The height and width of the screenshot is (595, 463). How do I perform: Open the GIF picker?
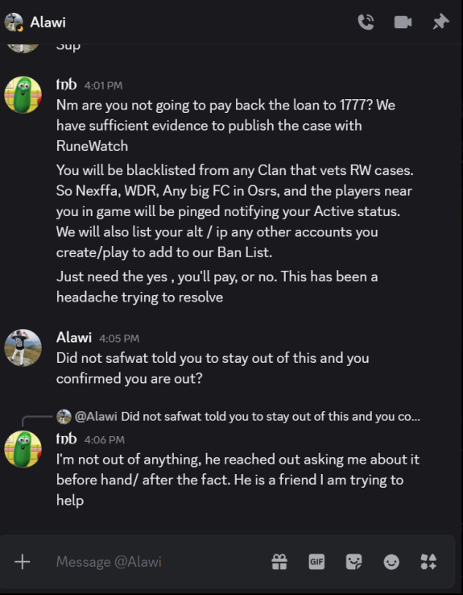[x=316, y=562]
